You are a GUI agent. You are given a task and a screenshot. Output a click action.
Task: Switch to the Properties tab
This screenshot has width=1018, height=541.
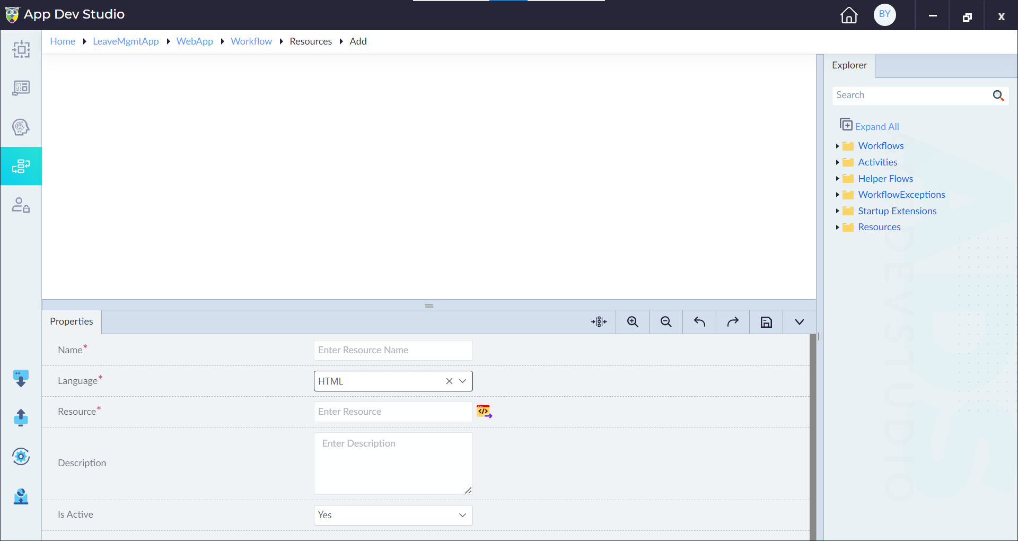[x=72, y=321]
